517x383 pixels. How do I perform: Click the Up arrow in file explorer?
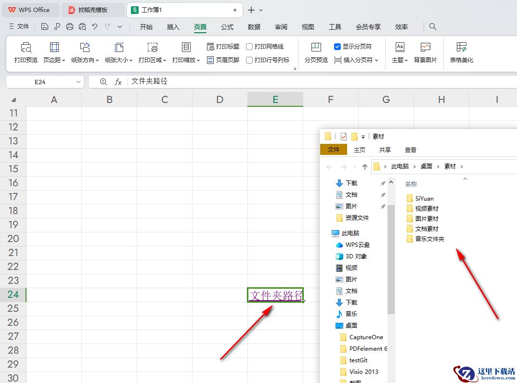365,166
